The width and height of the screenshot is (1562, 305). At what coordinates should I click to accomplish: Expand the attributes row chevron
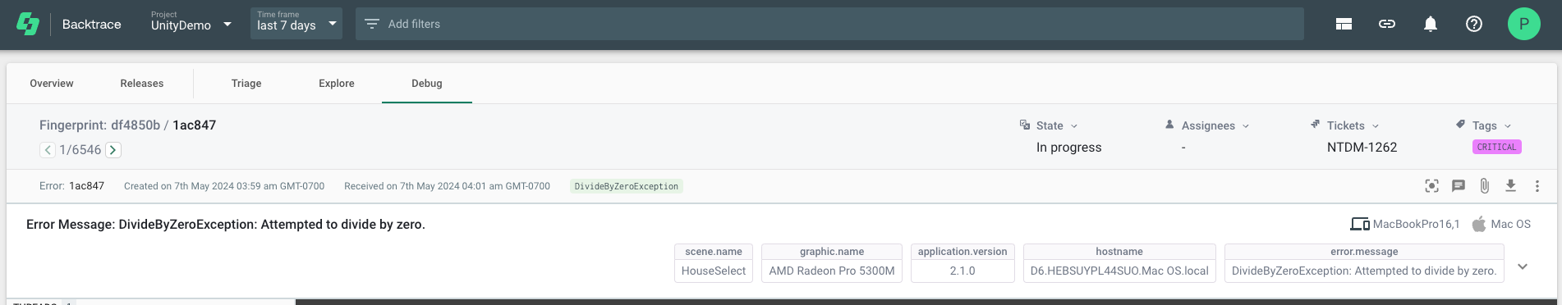[1523, 266]
